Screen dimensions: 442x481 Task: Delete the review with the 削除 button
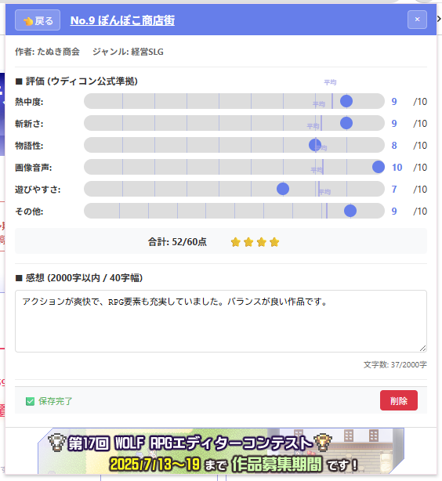pyautogui.click(x=399, y=400)
